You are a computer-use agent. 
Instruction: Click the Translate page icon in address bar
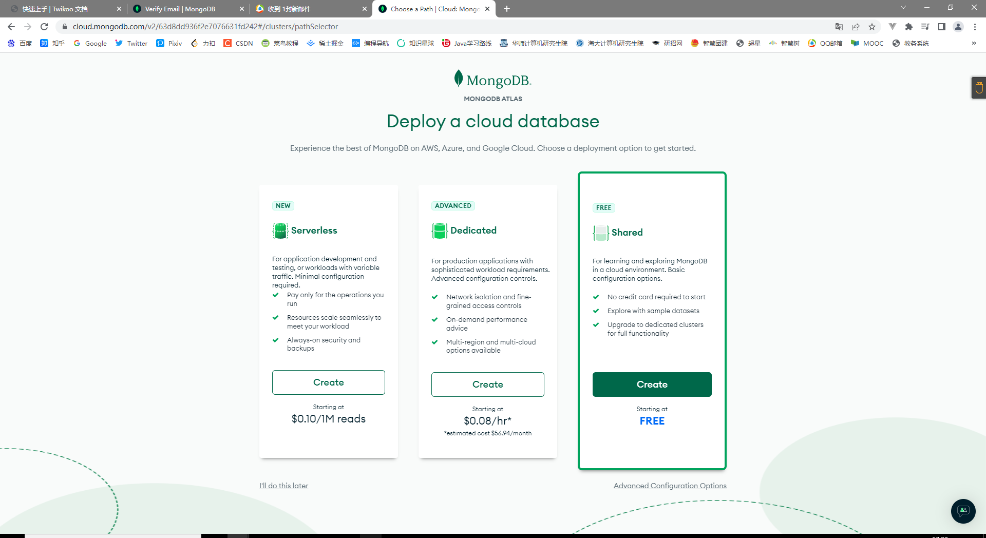click(x=839, y=27)
